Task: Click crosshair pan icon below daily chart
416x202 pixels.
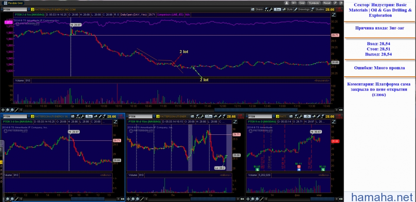Action: tap(248, 199)
